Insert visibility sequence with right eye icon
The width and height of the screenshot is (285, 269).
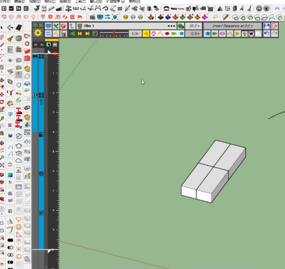[x=222, y=34]
